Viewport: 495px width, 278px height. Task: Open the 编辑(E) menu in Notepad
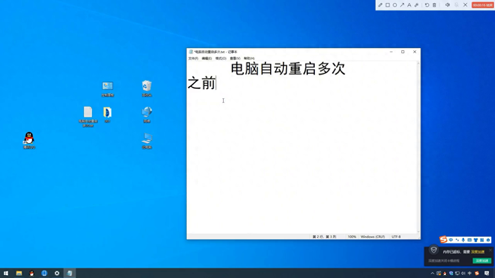click(x=207, y=58)
